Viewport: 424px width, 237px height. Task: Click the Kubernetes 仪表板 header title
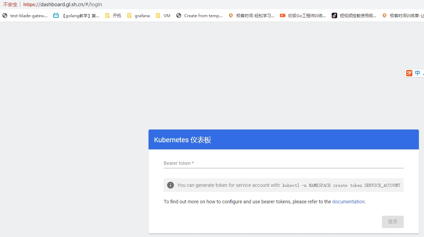click(182, 140)
